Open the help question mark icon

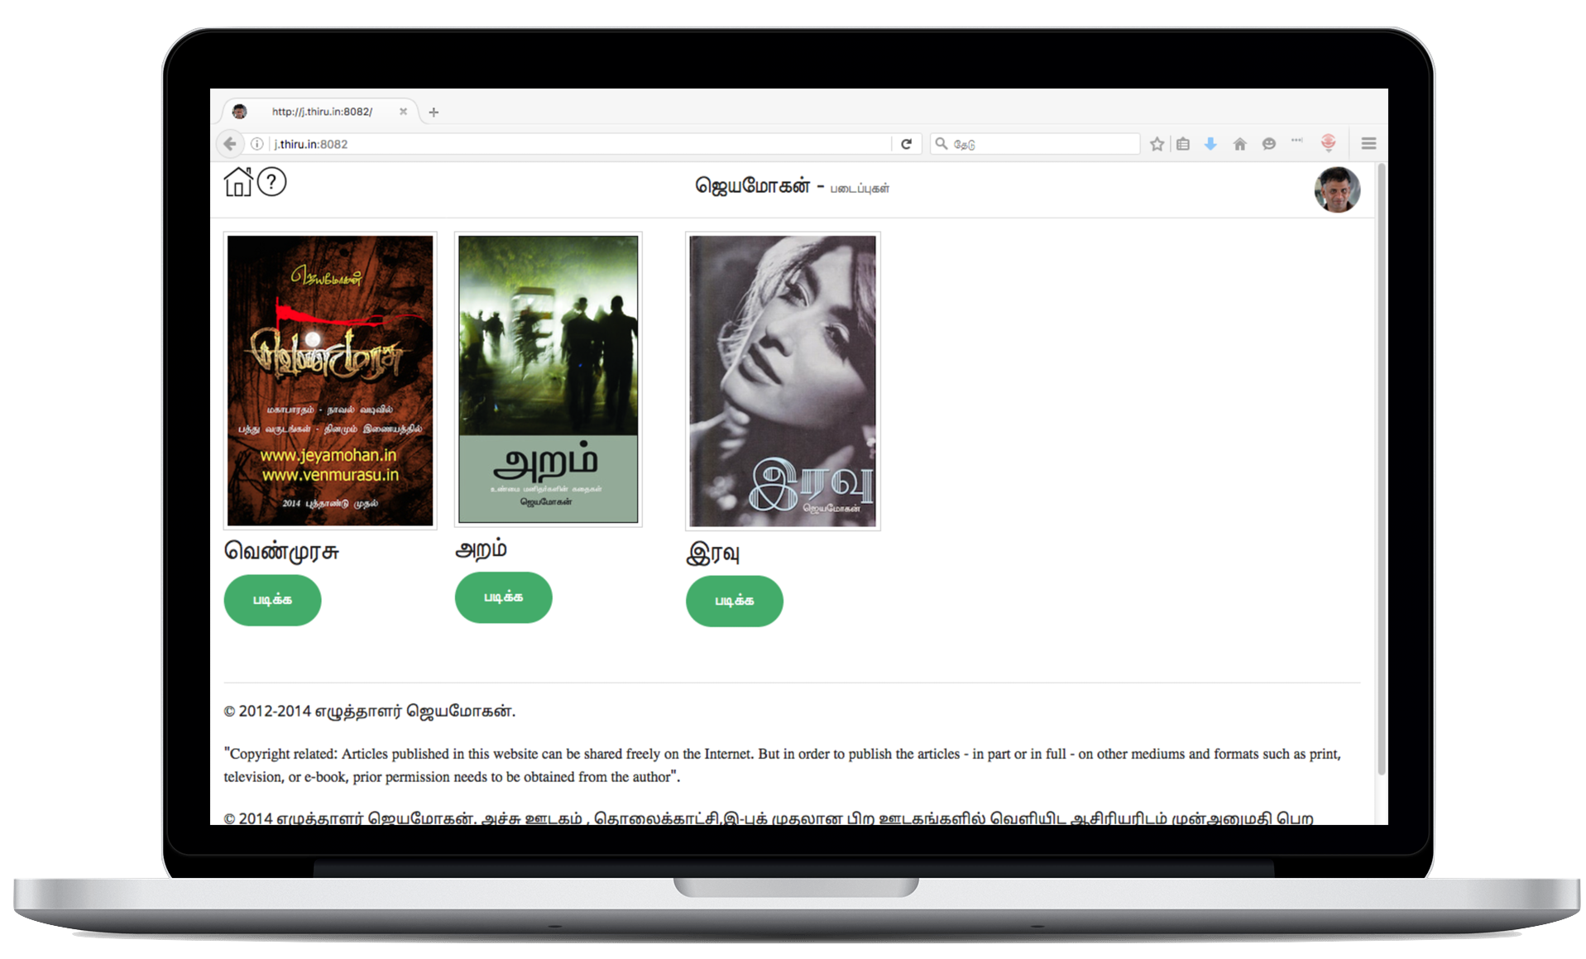(271, 182)
